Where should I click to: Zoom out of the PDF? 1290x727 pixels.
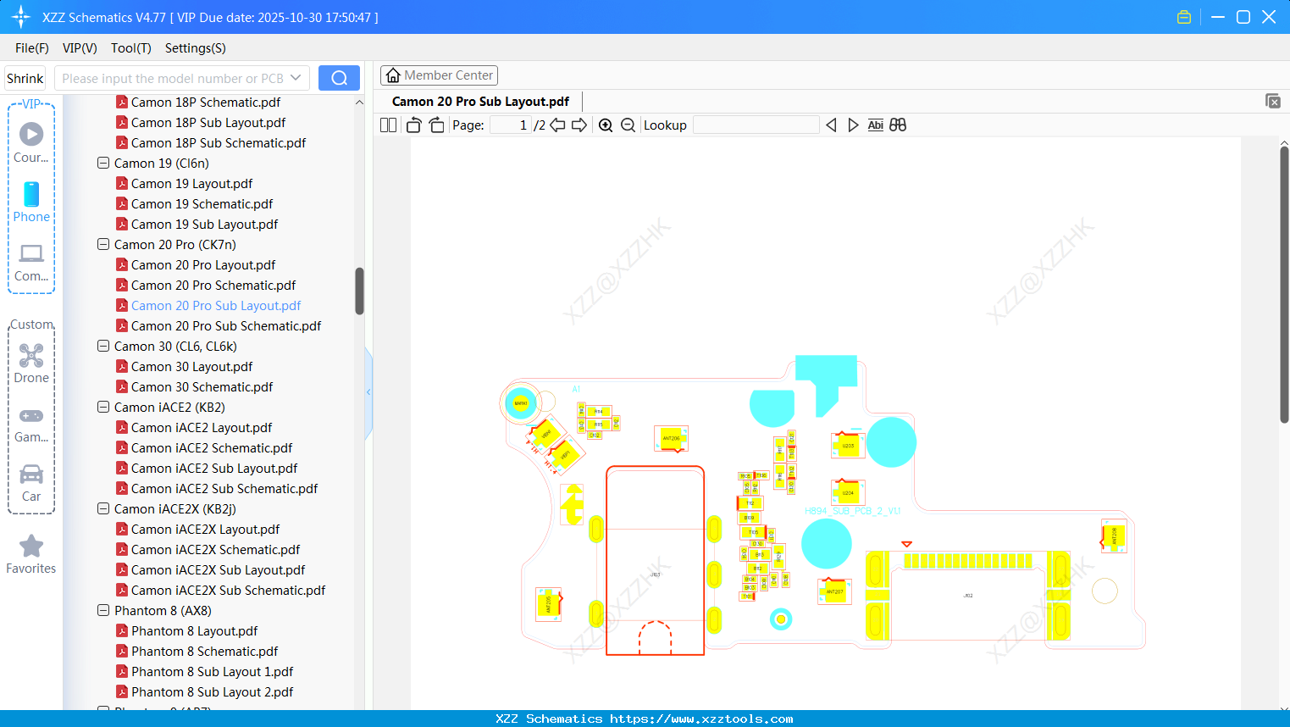tap(628, 125)
